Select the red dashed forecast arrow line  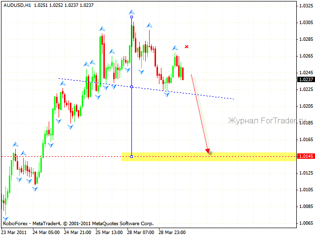tap(199, 113)
